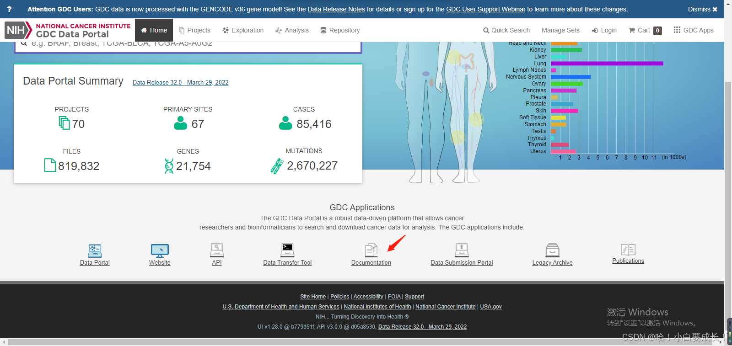This screenshot has height=346, width=732.
Task: Open Quick Search
Action: (x=506, y=30)
